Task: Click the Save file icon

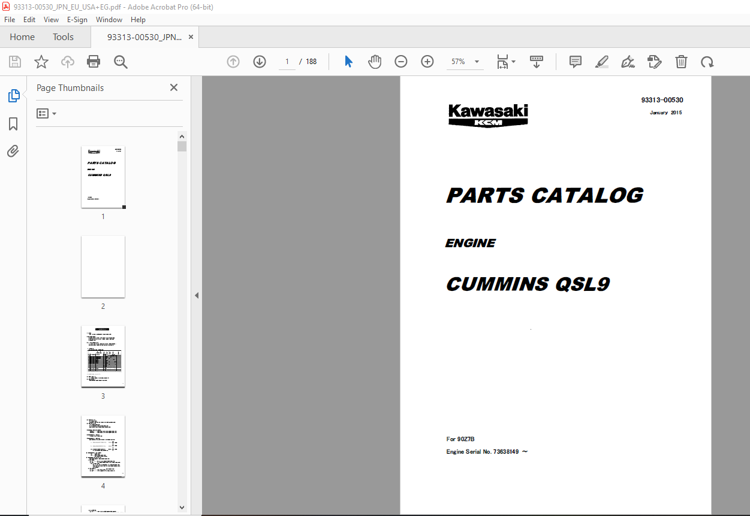Action: tap(15, 62)
